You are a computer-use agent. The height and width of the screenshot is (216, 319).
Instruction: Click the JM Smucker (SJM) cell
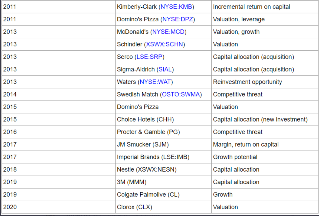(163, 144)
